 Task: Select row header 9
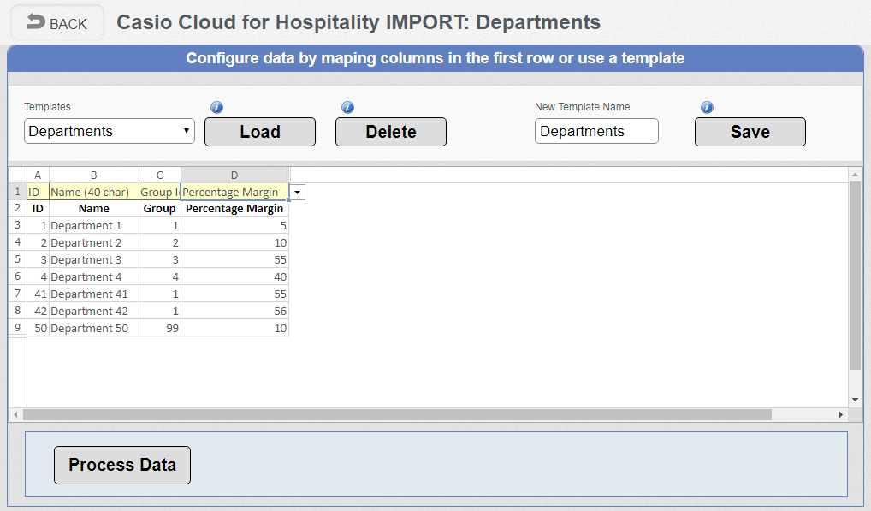18,328
